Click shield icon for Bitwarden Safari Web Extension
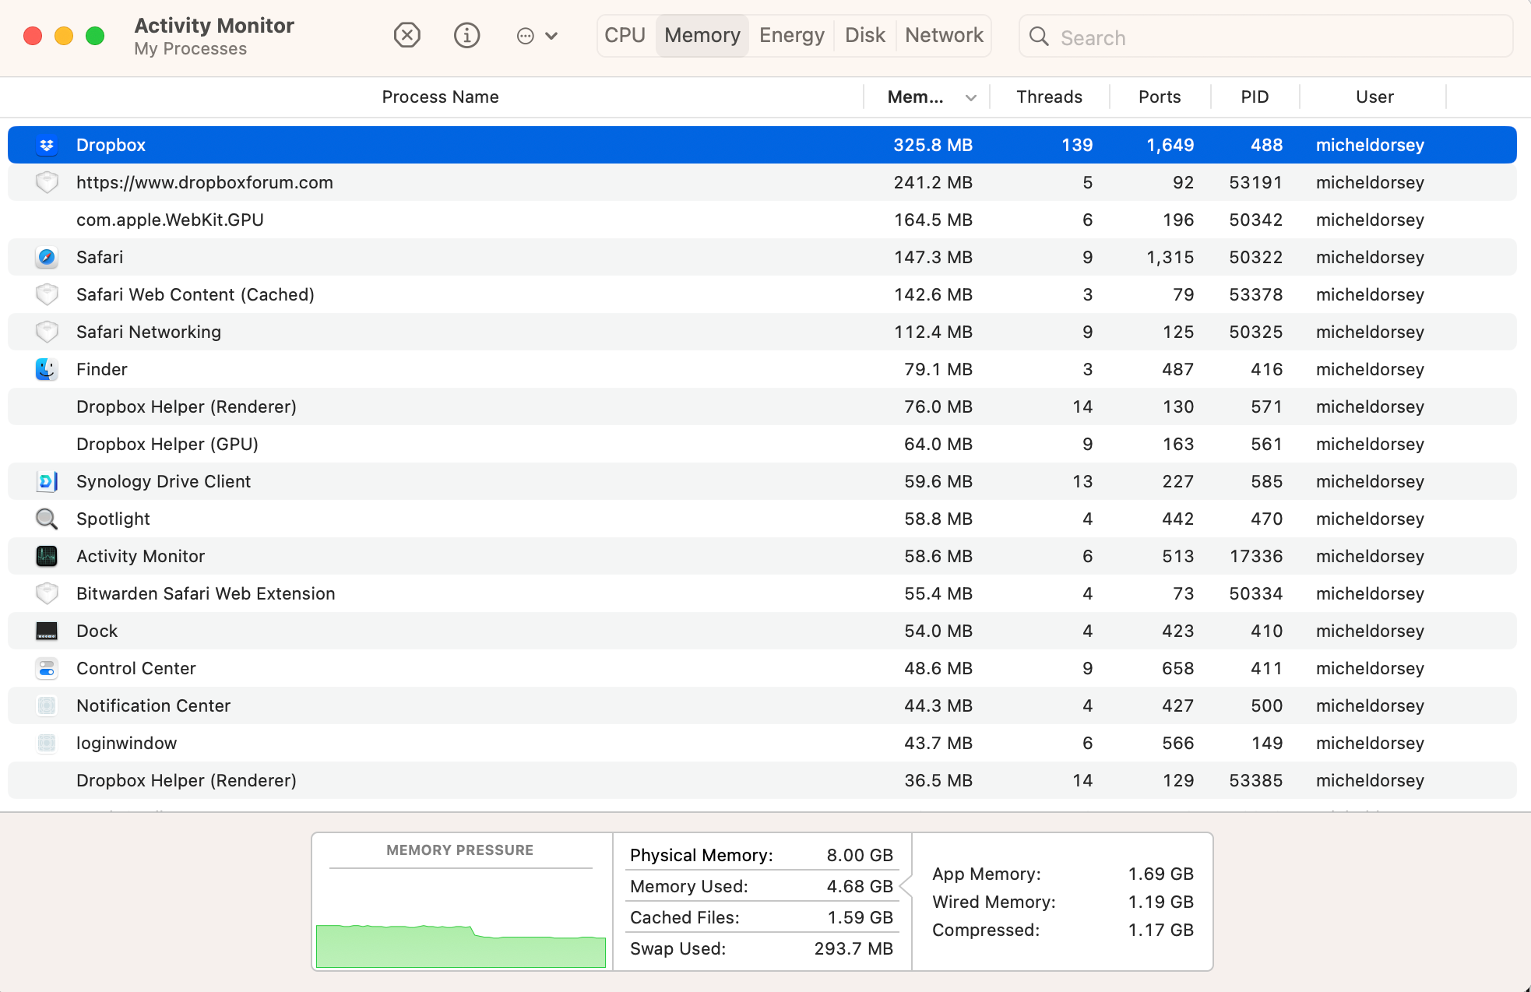The height and width of the screenshot is (992, 1531). (47, 593)
